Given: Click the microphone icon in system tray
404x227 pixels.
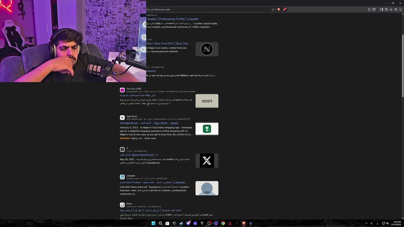Looking at the screenshot, I should (x=371, y=223).
